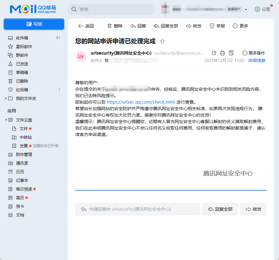Click the quick reply input box

pos(138,209)
